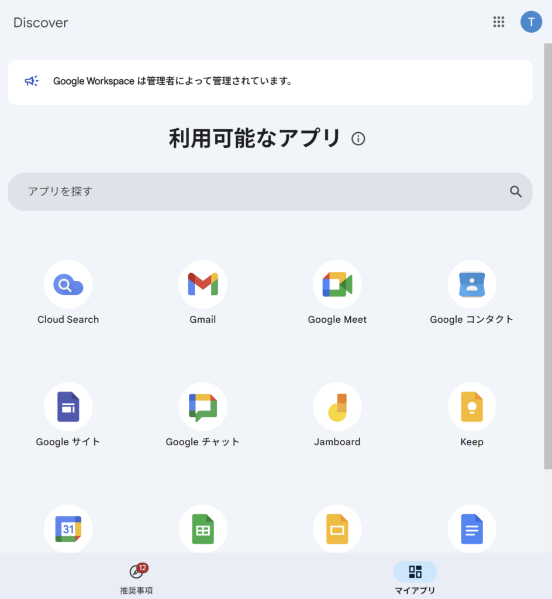
Task: Open the yellow Slides icon
Action: [337, 529]
